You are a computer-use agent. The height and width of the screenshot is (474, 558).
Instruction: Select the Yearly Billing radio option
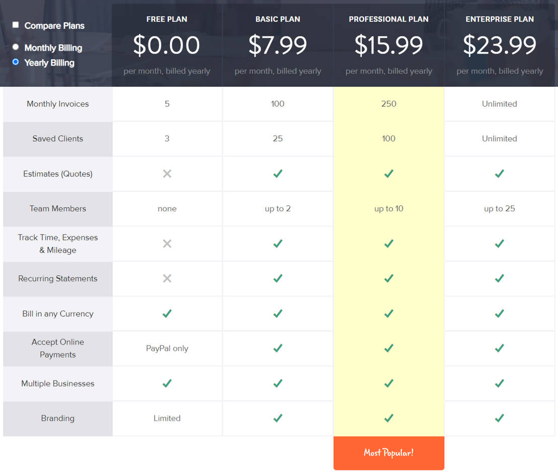(16, 62)
